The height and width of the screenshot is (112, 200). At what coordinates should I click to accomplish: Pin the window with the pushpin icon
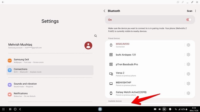tap(183, 2)
